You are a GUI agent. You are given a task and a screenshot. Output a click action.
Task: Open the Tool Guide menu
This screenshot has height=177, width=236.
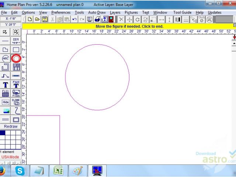point(182,12)
